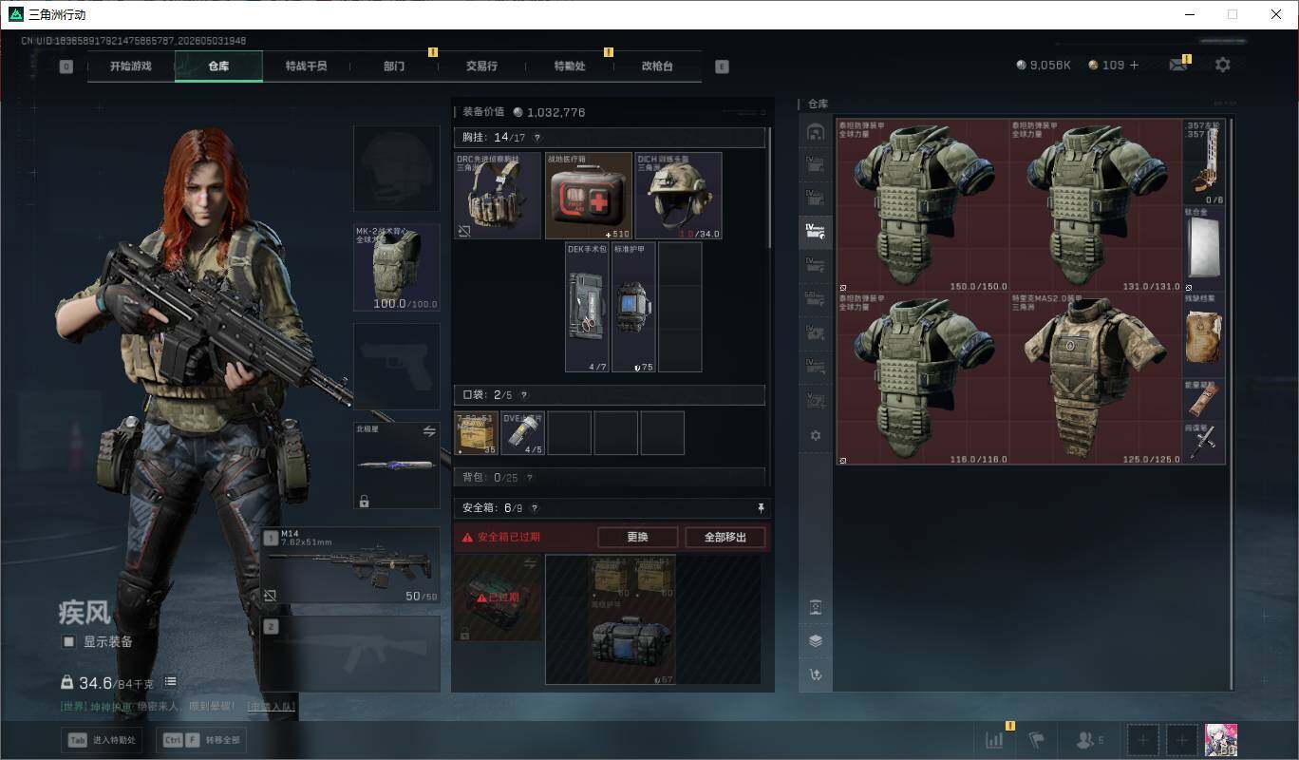Click the Ctrl F 转移全部 button

tap(202, 740)
